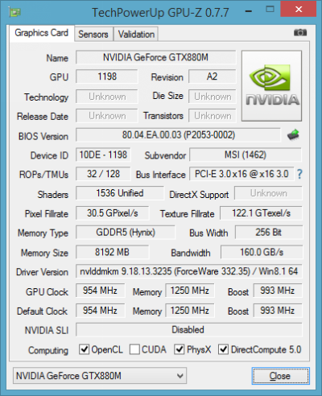Open the GPU selection dropdown arrow
The image size is (322, 396).
point(180,376)
